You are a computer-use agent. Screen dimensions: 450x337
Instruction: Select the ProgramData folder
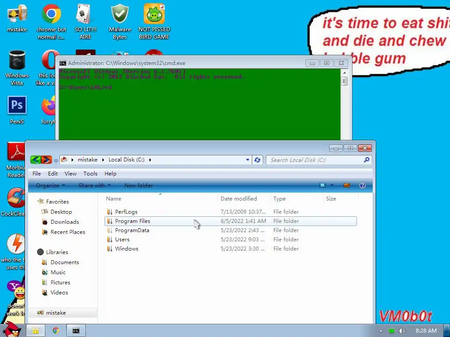coord(231,230)
